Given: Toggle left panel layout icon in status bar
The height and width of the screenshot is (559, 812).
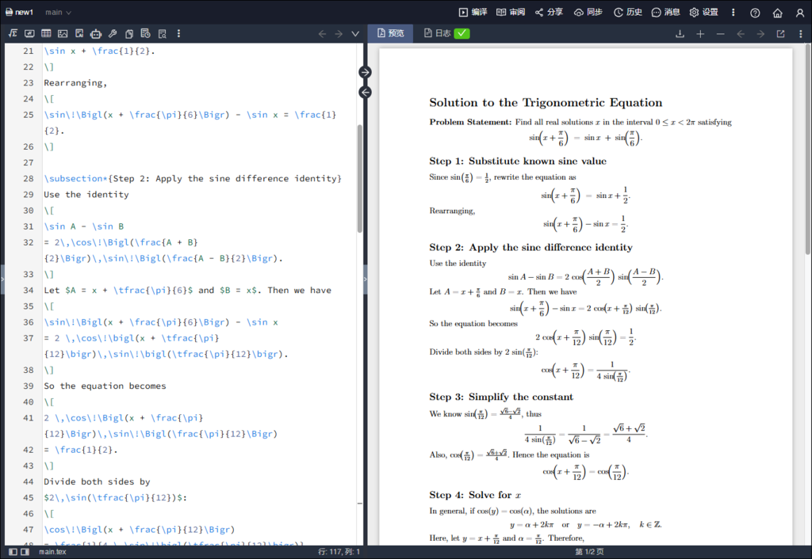Looking at the screenshot, I should pyautogui.click(x=13, y=552).
